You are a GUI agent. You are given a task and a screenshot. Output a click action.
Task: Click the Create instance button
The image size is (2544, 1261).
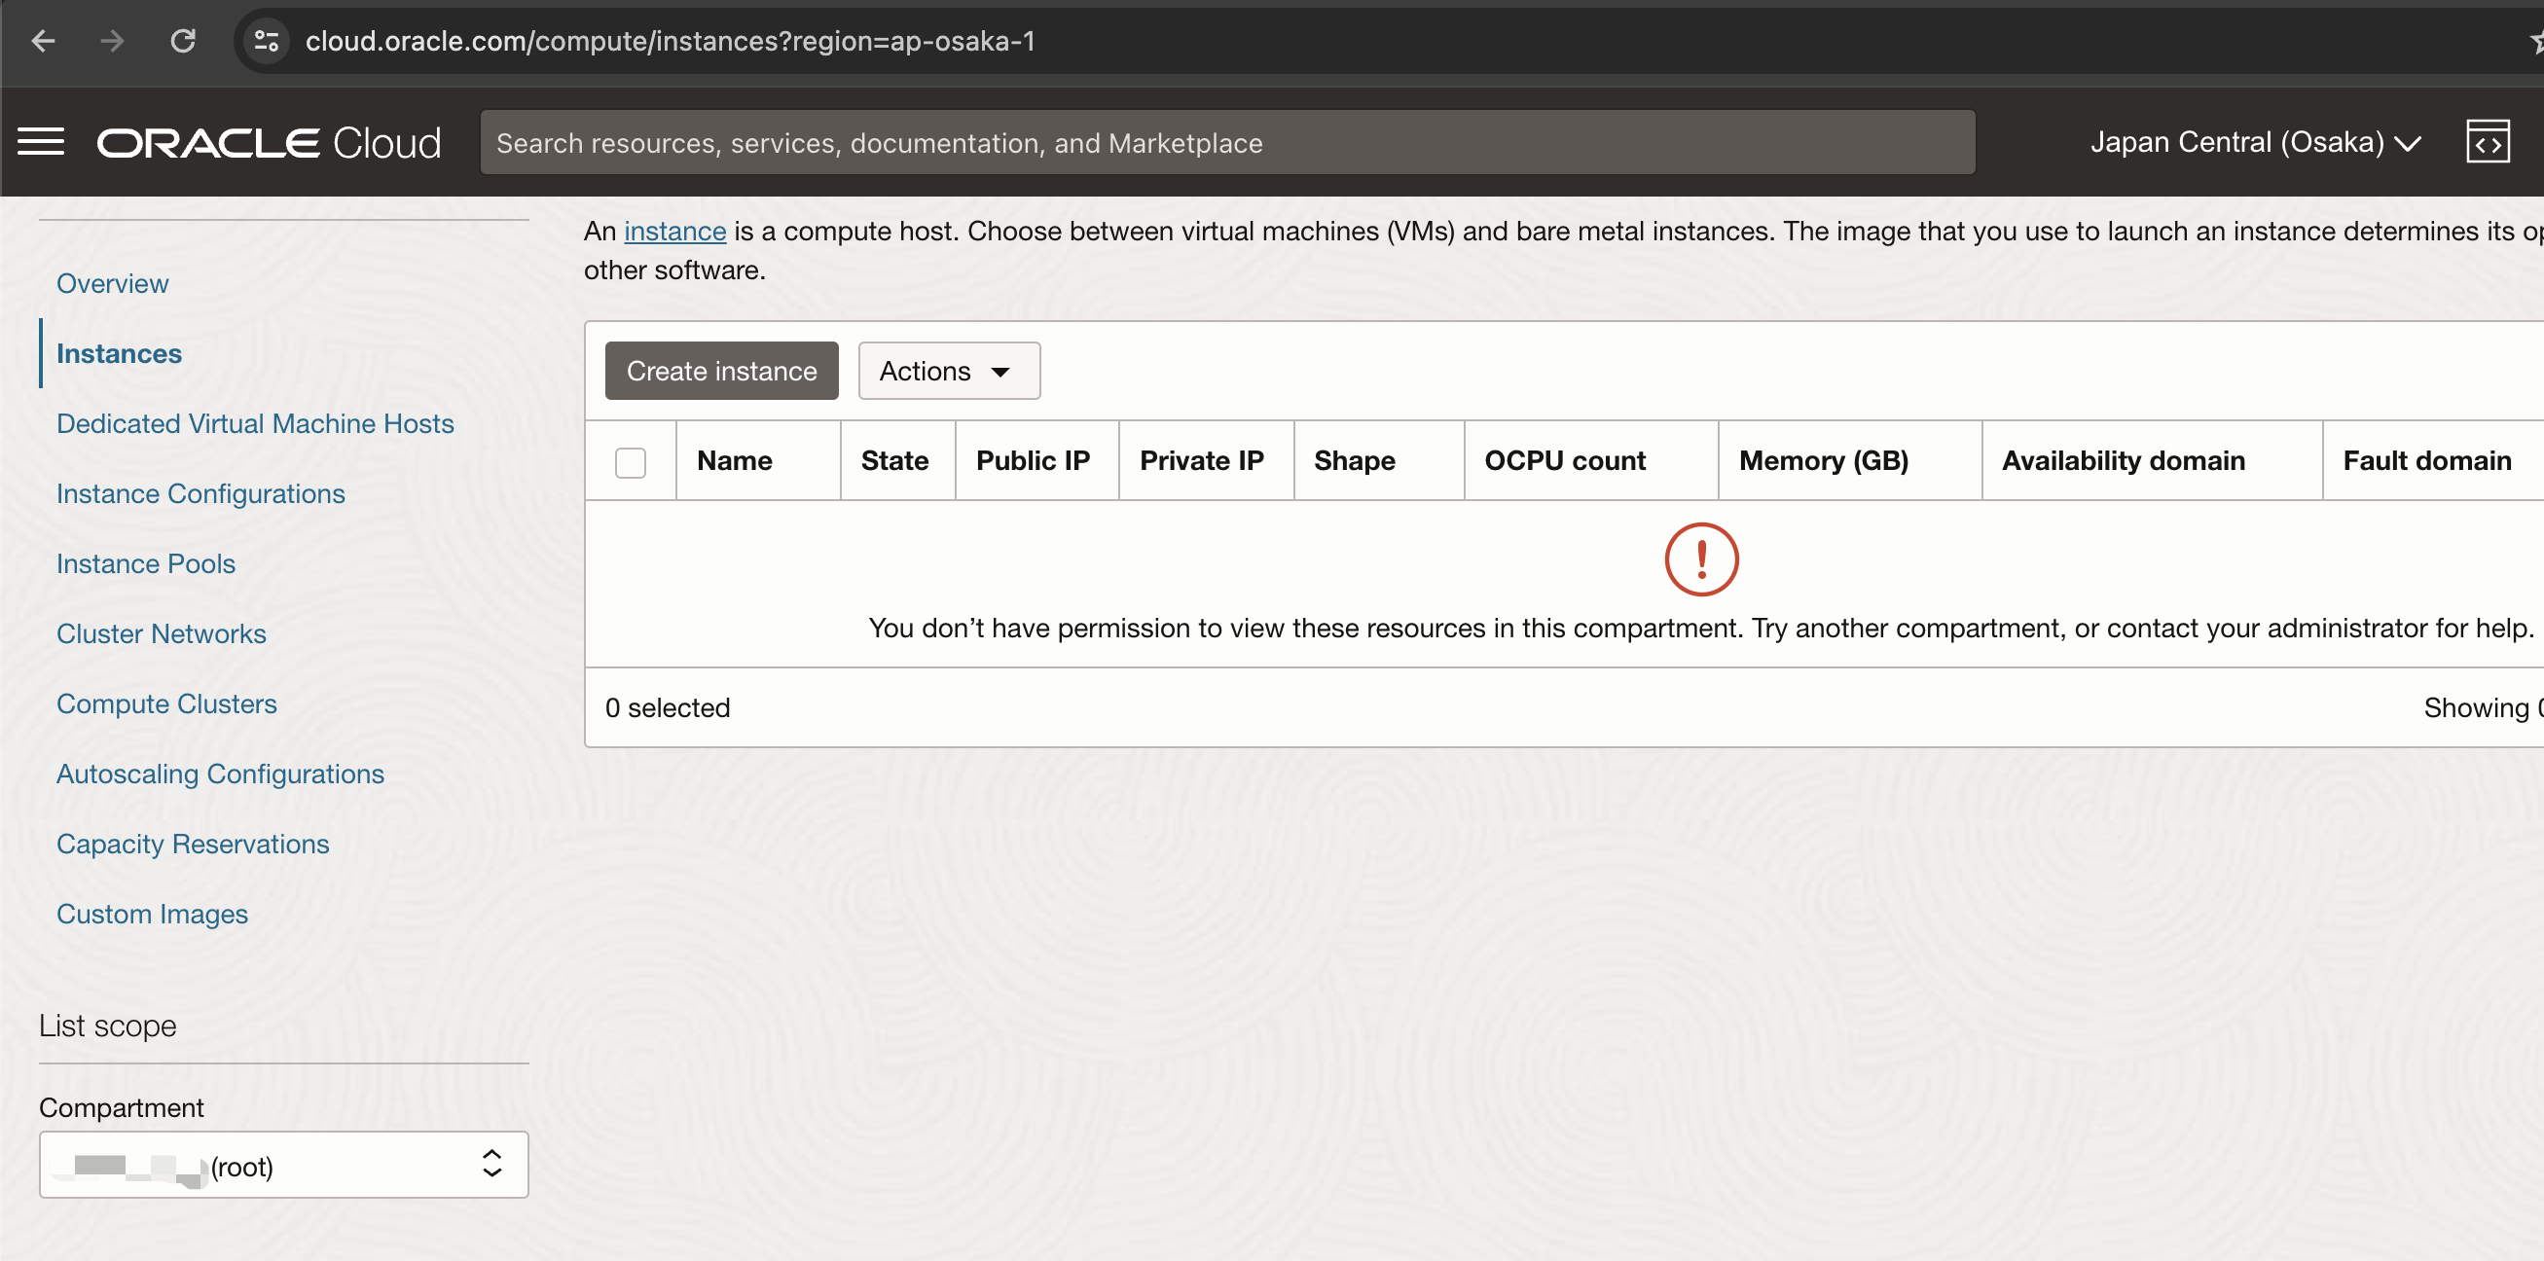pos(720,370)
